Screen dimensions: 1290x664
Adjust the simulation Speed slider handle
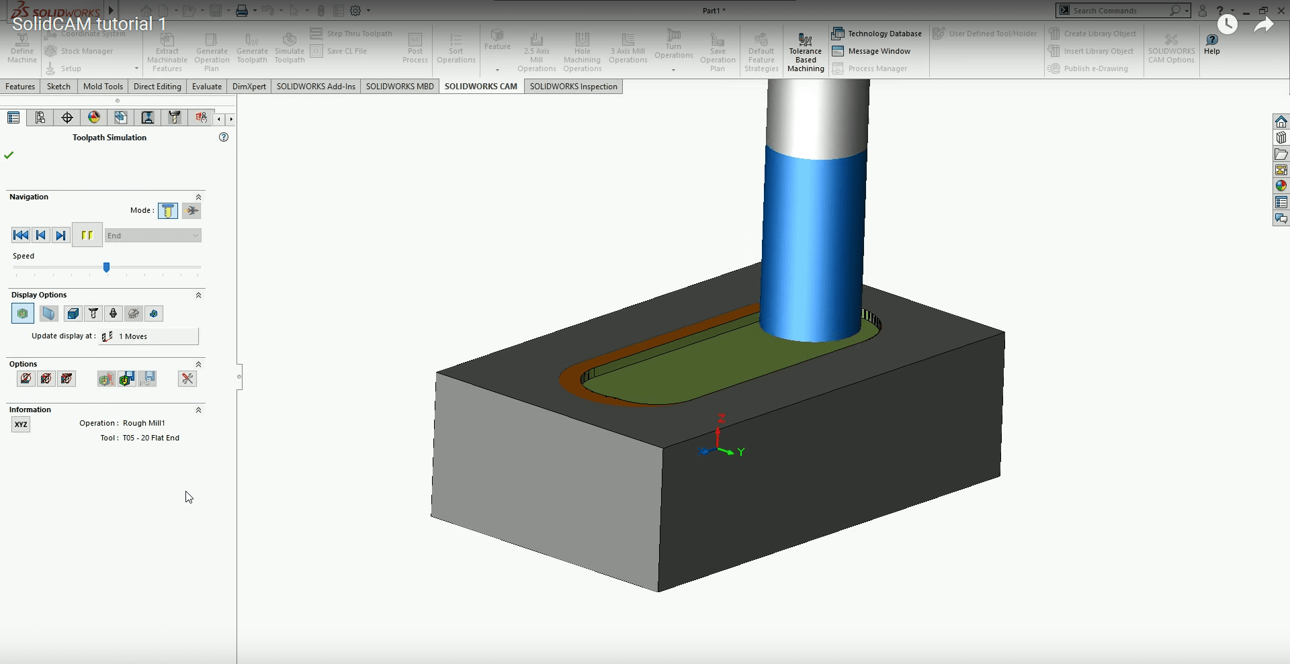tap(106, 267)
